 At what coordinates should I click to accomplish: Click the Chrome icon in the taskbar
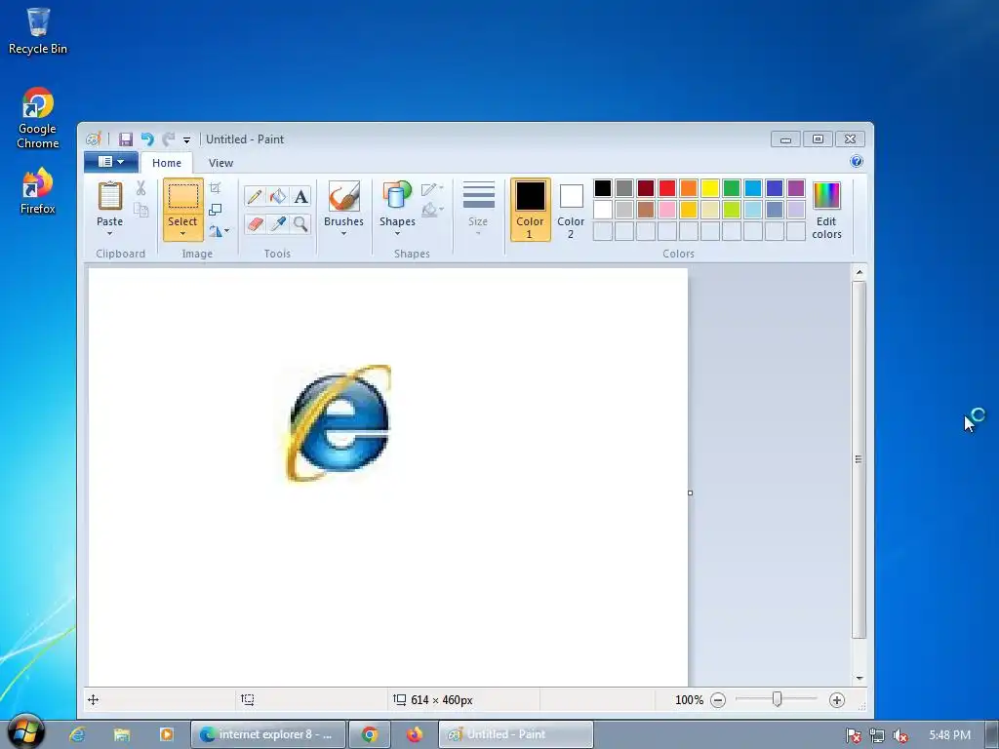(370, 734)
